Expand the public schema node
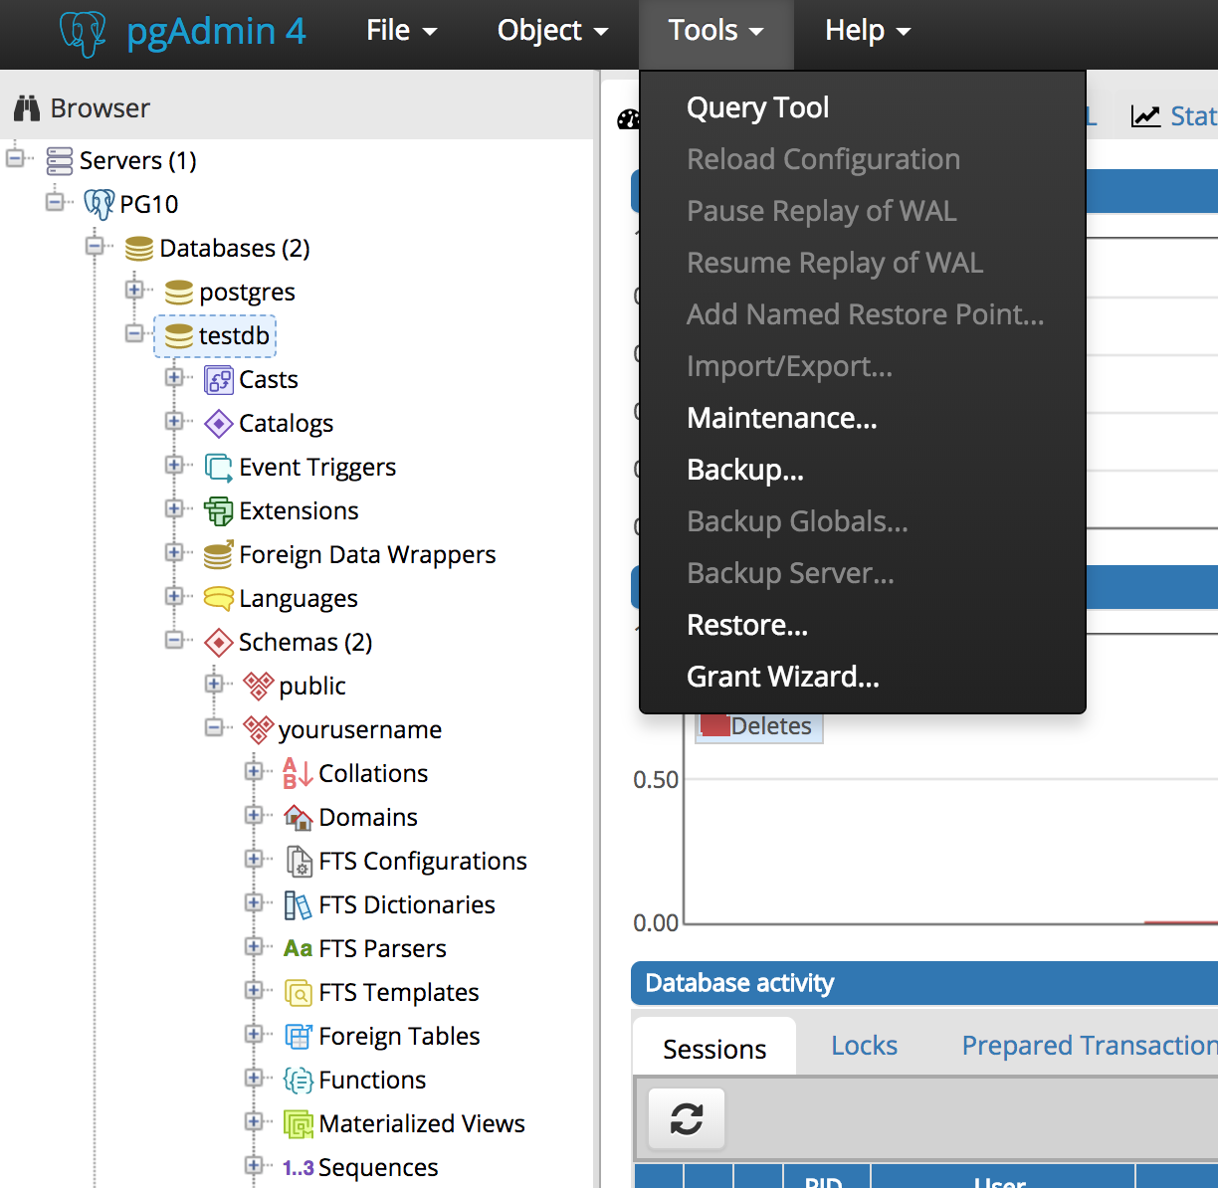The width and height of the screenshot is (1218, 1188). tap(214, 685)
